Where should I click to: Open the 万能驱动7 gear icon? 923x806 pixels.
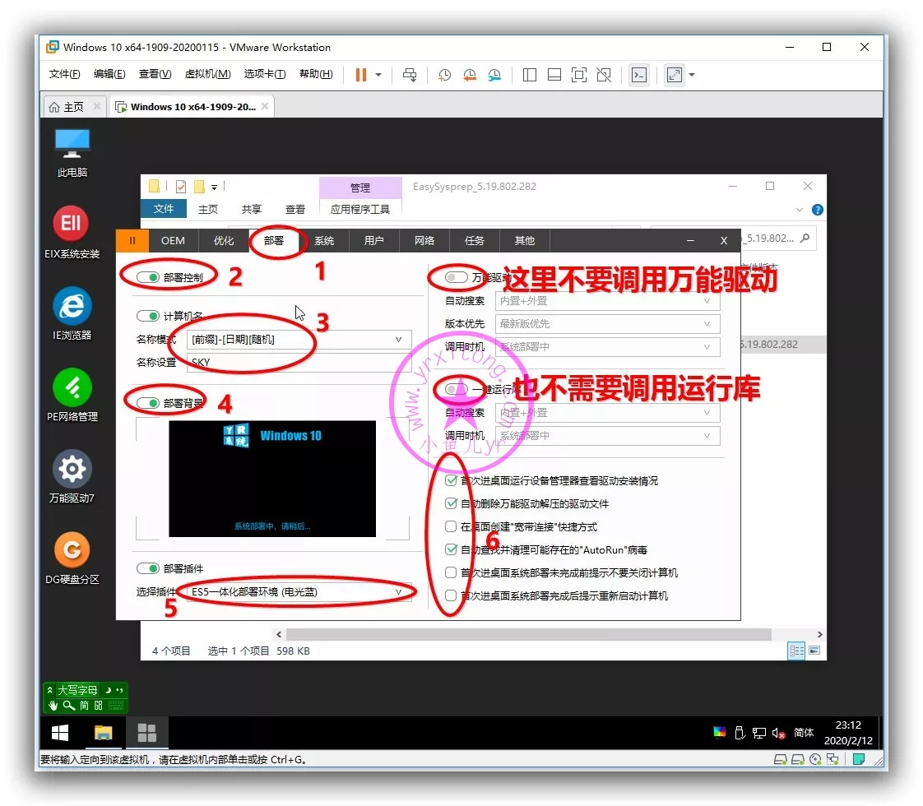coord(72,469)
